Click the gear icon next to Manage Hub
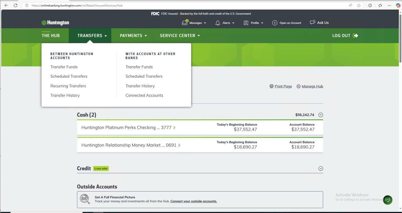 [298, 86]
